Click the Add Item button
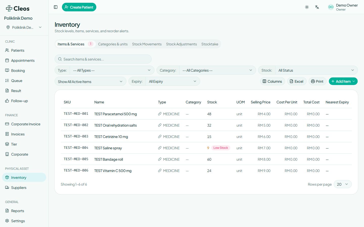Image resolution: width=364 pixels, height=227 pixels. [343, 81]
